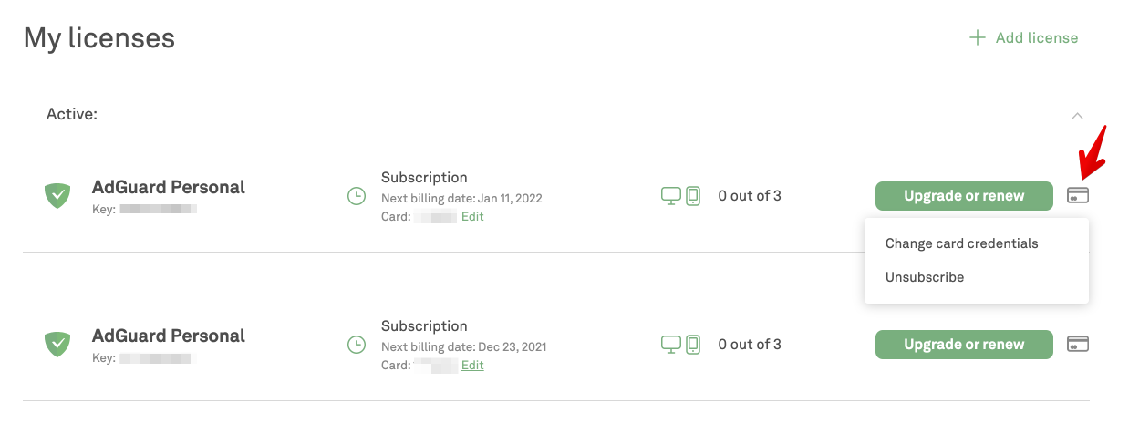1129x434 pixels.
Task: Click clock icon beside Jan 11, 2022 billing
Action: coord(357,196)
